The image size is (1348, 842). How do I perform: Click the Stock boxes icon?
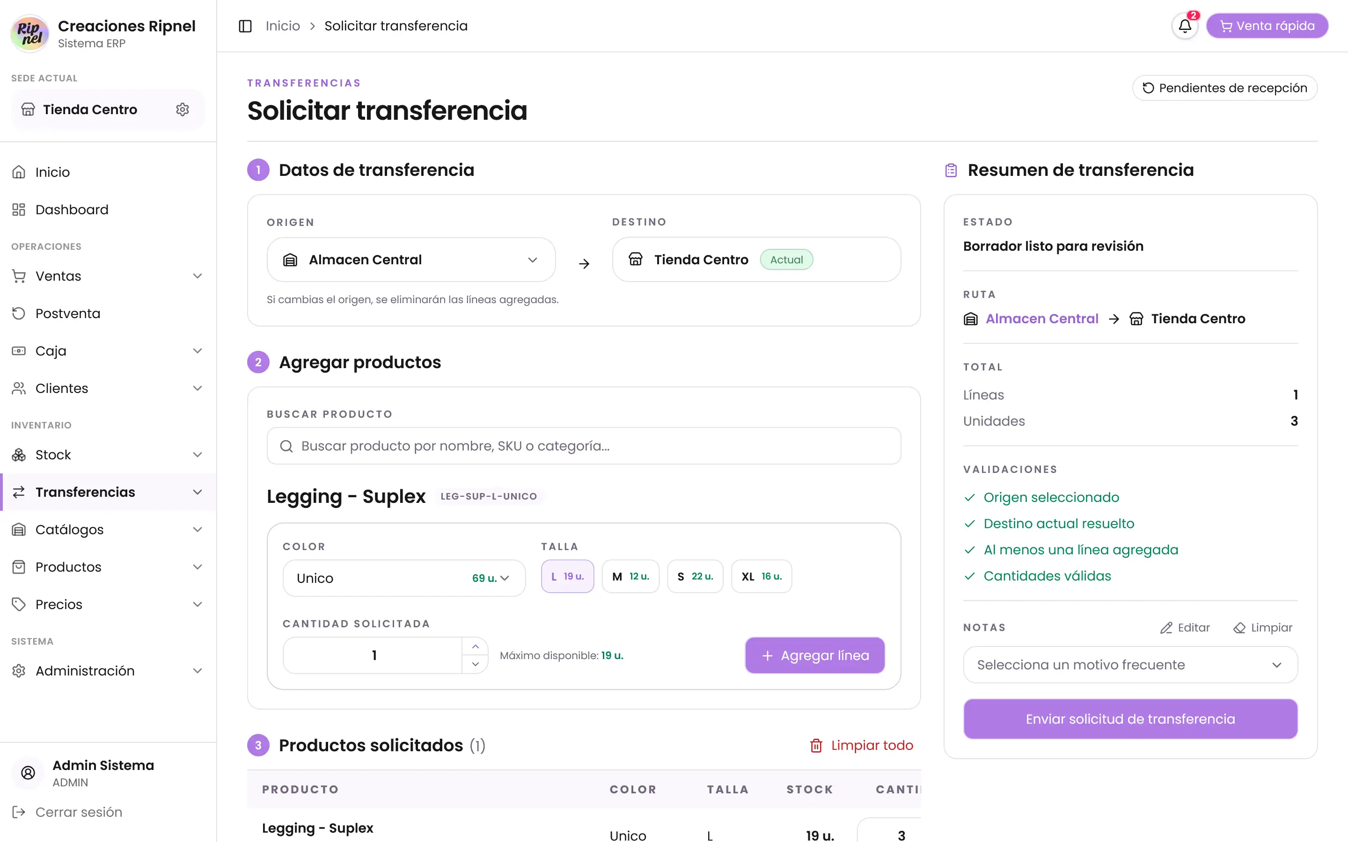tap(19, 455)
